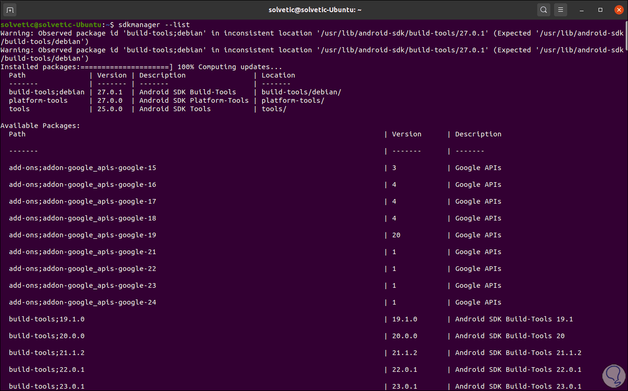Open a new terminal tab
Image resolution: width=628 pixels, height=391 pixels.
[10, 9]
